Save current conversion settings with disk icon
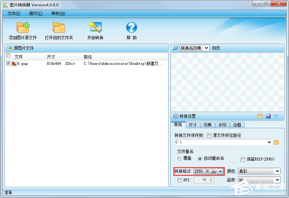This screenshot has height=198, width=289. 268,116
